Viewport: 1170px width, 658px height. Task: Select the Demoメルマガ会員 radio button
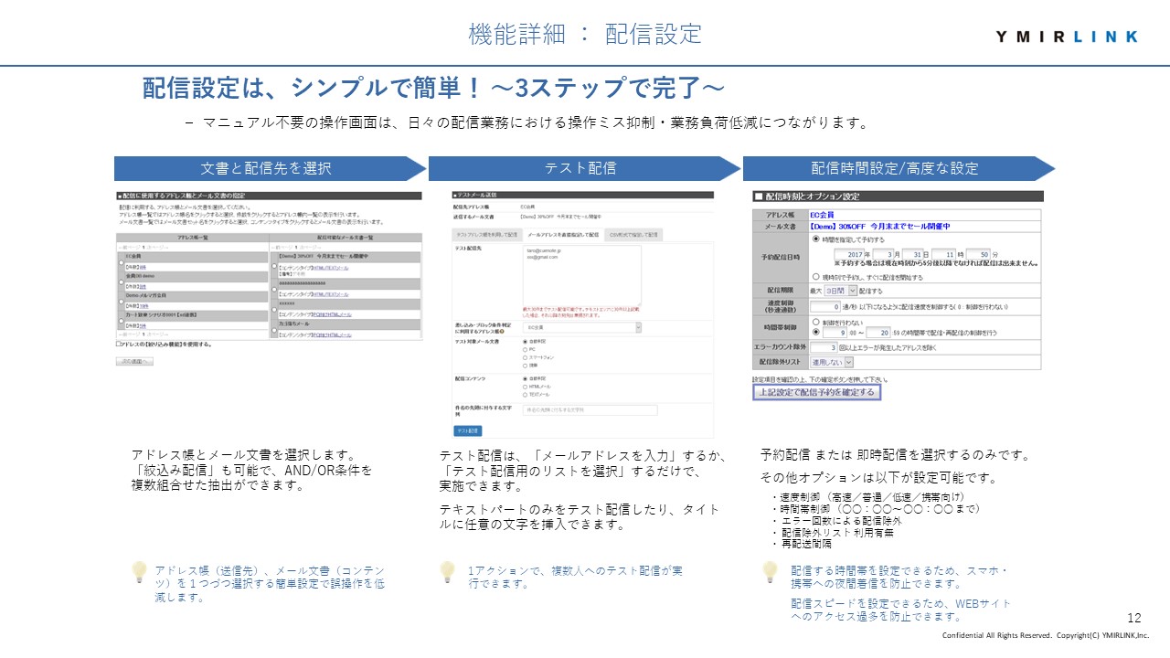click(121, 302)
